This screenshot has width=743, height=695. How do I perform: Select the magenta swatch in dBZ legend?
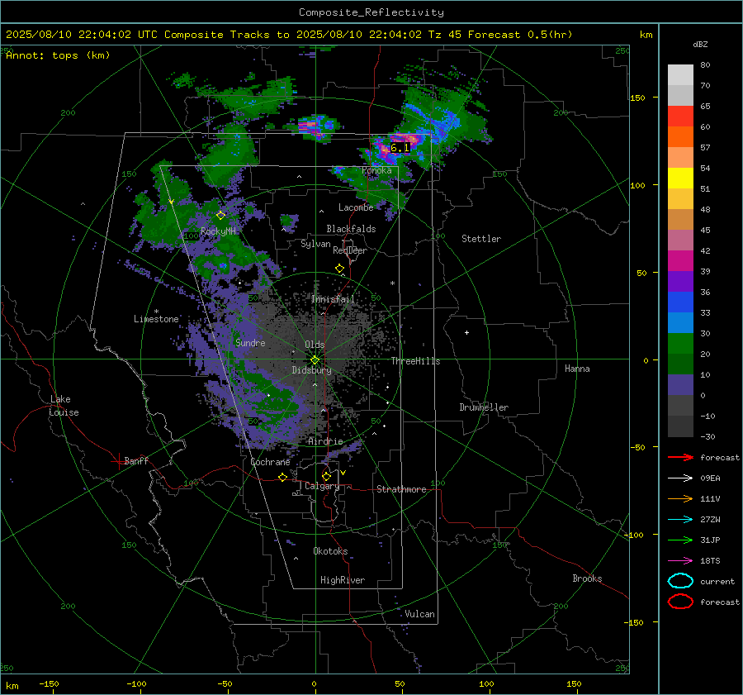(680, 260)
